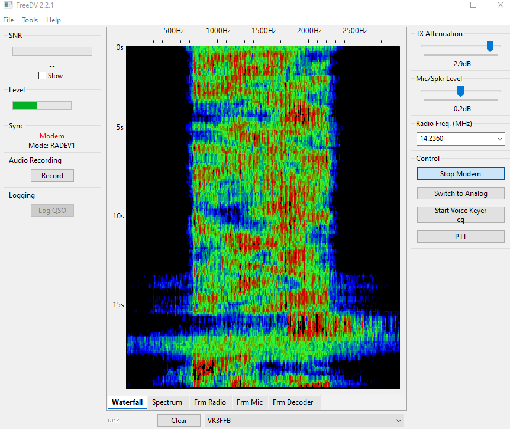
Task: Enable the Slow SNR checkbox
Action: (x=42, y=76)
